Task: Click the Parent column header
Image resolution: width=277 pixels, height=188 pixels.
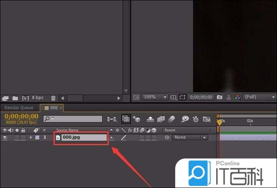Action: (170, 130)
